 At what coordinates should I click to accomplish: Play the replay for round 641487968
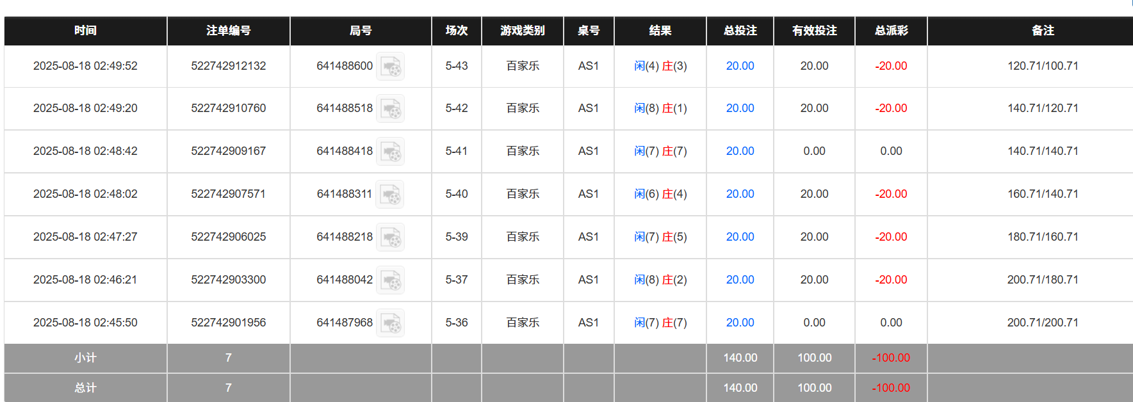390,323
